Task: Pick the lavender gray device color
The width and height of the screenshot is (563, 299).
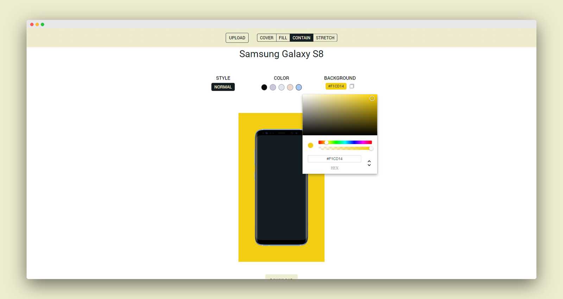Action: click(x=273, y=87)
